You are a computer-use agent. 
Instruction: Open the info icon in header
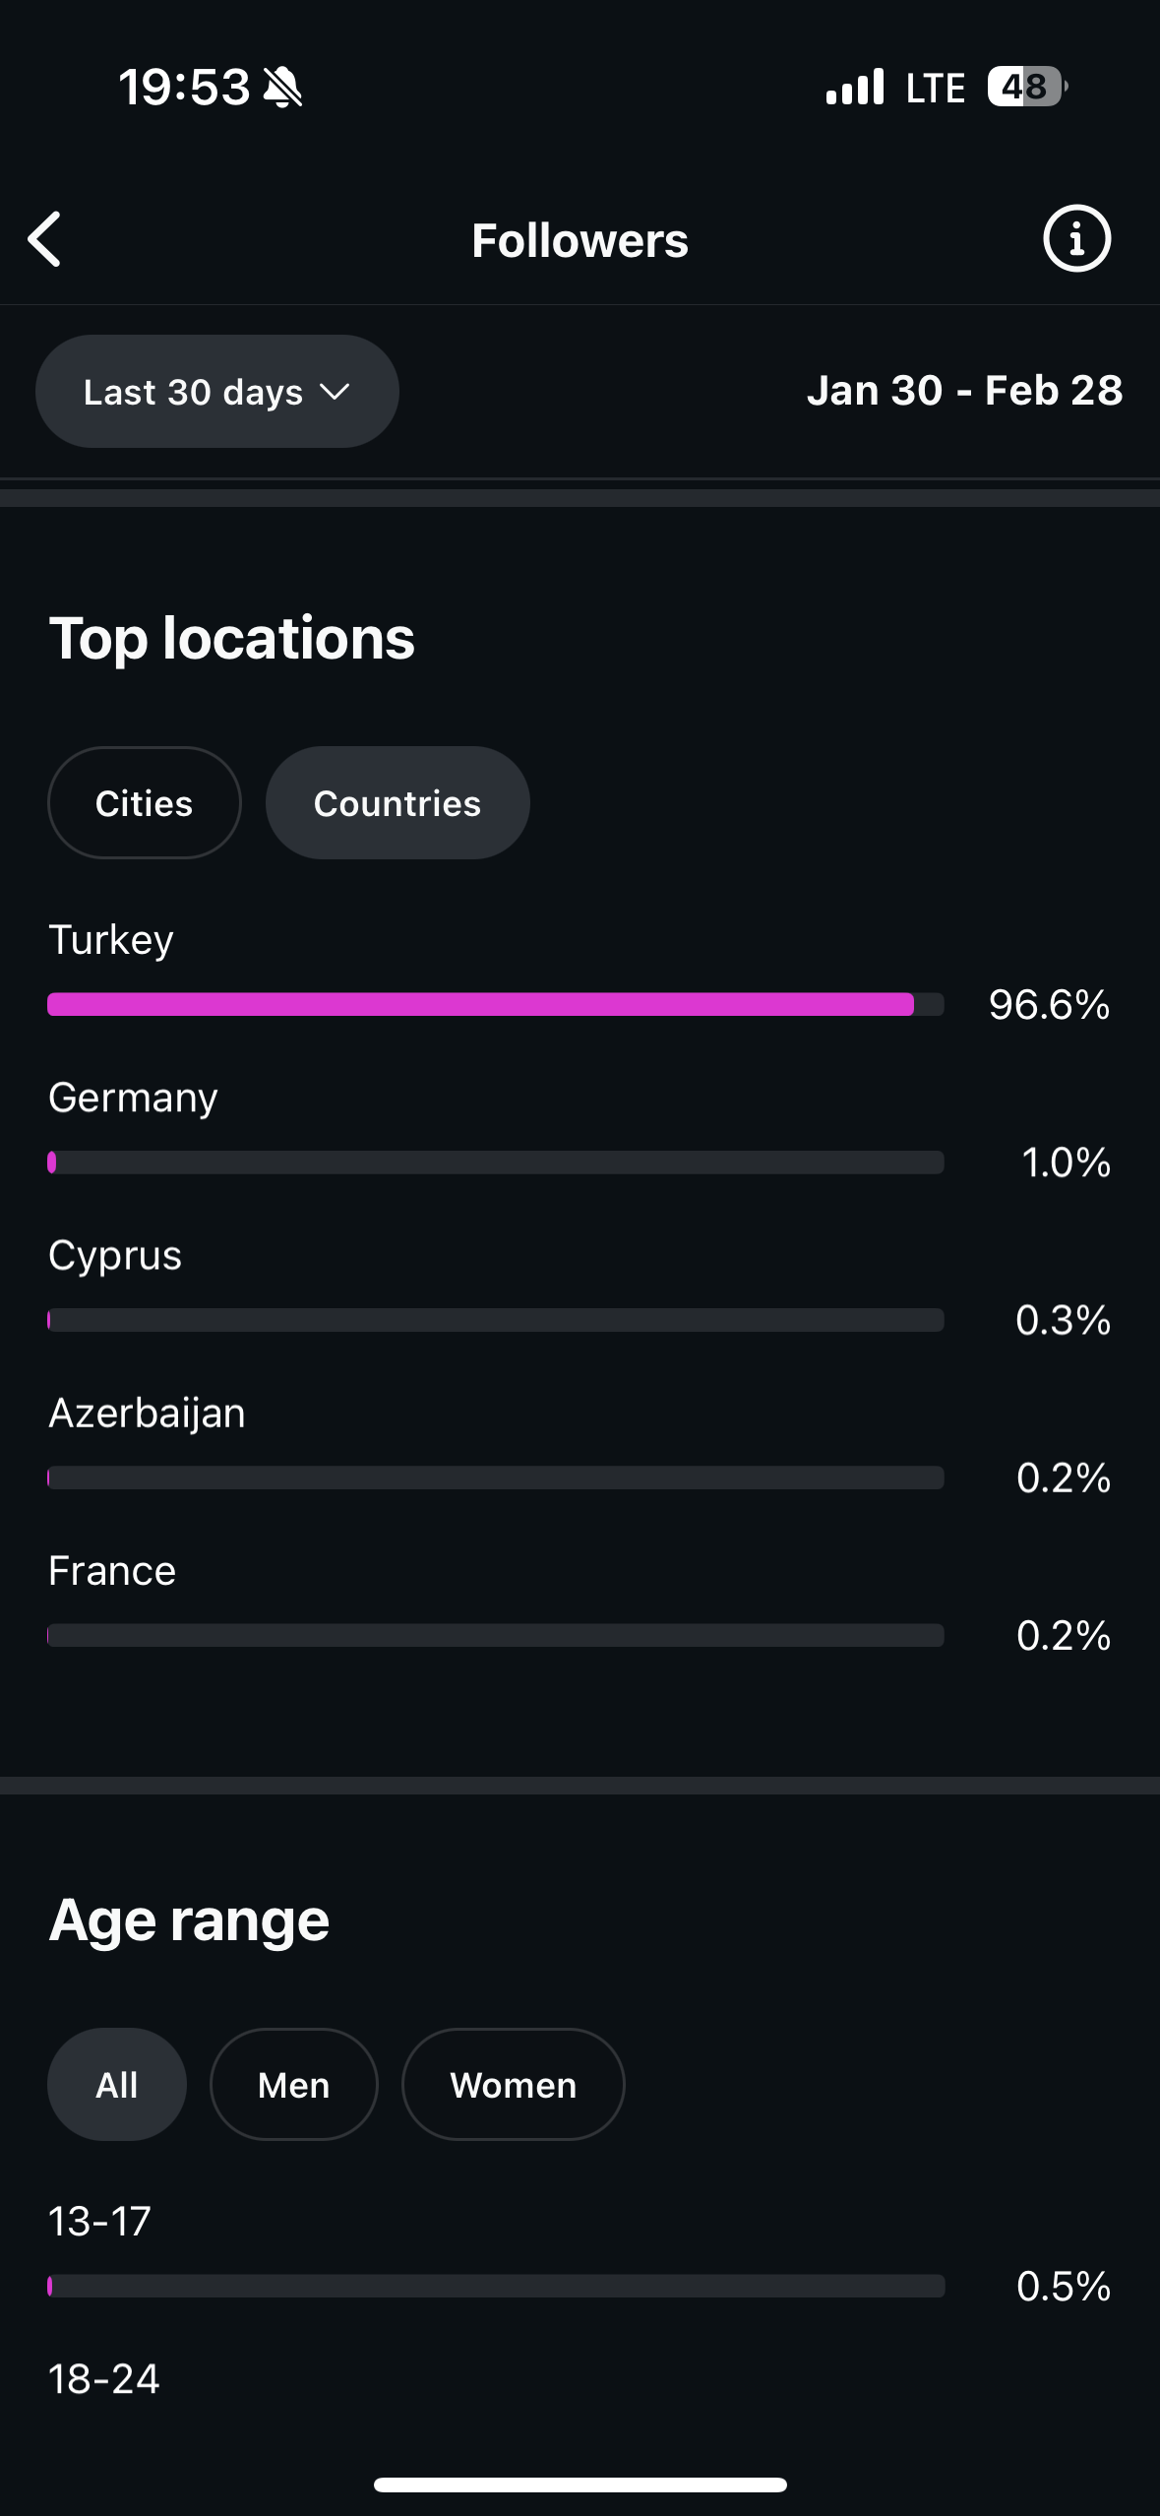[x=1076, y=239]
